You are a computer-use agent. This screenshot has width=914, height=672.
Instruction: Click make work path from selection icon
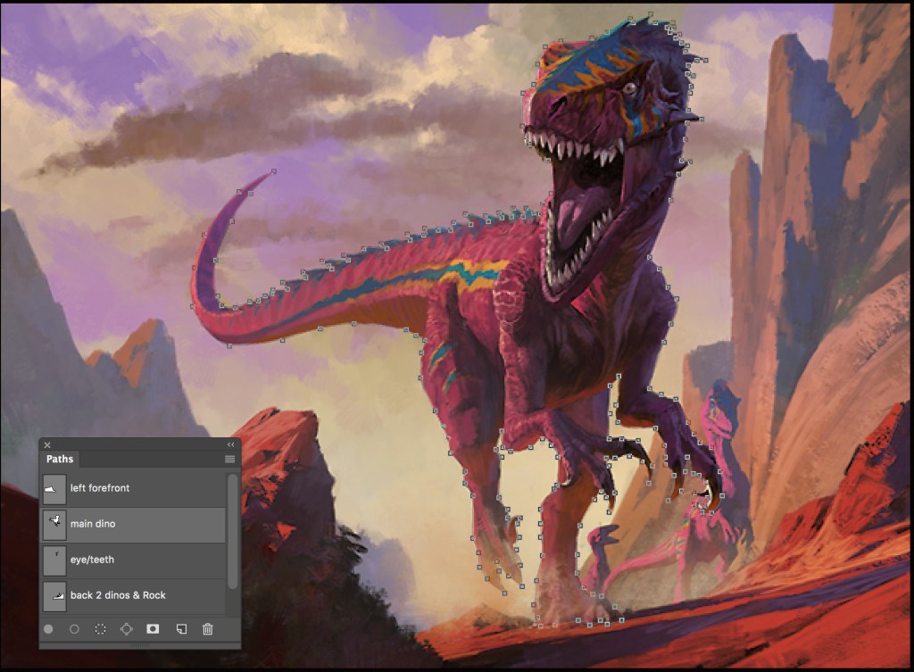point(127,629)
